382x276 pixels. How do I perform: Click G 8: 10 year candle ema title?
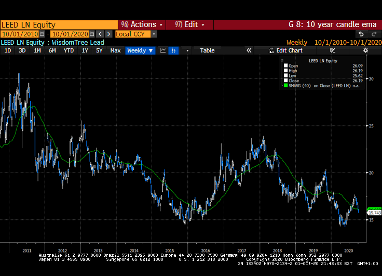[x=333, y=24]
